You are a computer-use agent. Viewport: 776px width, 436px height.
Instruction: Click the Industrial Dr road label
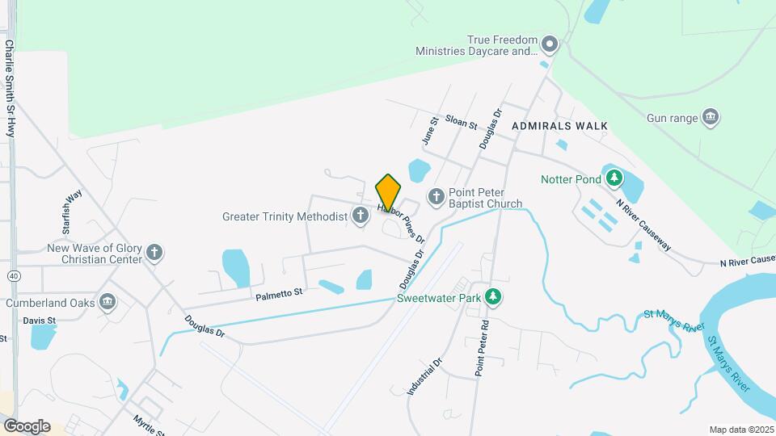click(424, 376)
